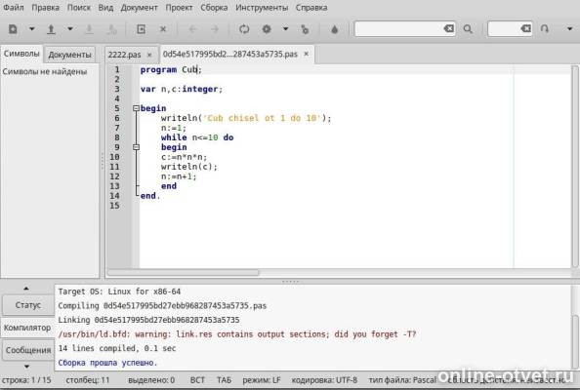The image size is (580, 390).
Task: Select the 0d54e517995bd2...pas file tab
Action: coord(230,55)
